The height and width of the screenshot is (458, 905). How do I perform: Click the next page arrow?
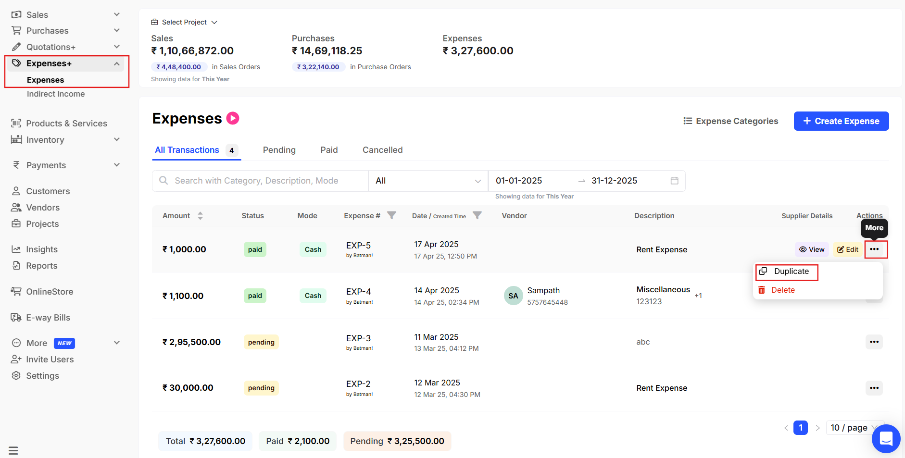tap(817, 428)
